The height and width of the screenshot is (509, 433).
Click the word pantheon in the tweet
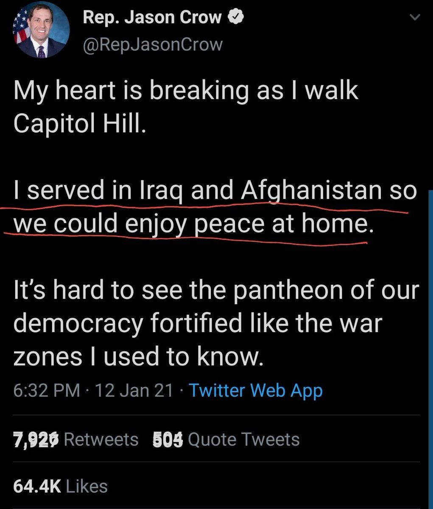coord(280,290)
